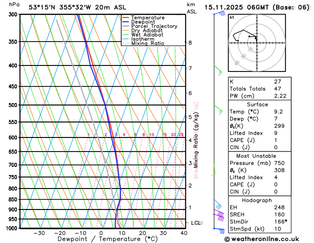Click the coordinates title 53°15'N 355°32'W
314x243 pixels.
tap(60, 7)
